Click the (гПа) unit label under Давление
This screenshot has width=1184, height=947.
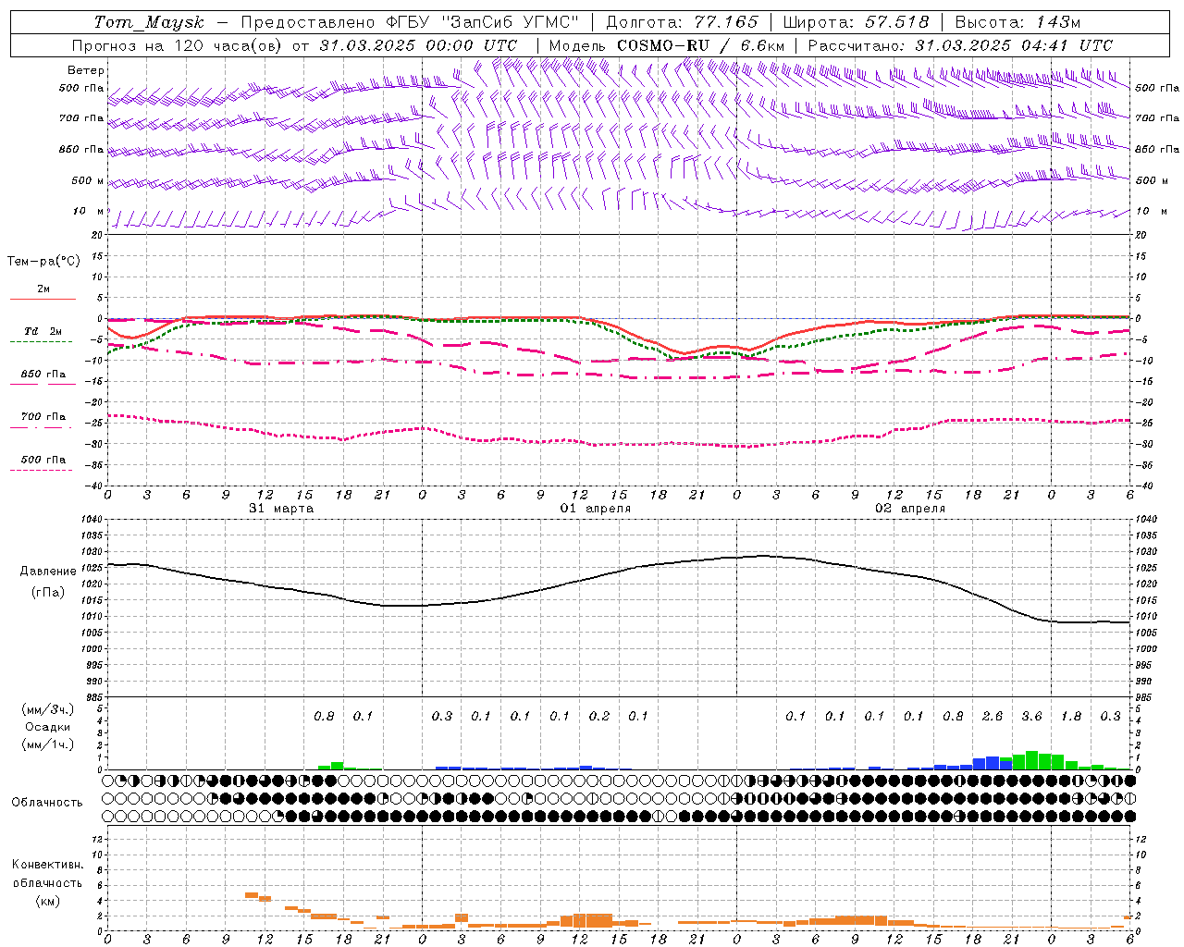point(48,593)
